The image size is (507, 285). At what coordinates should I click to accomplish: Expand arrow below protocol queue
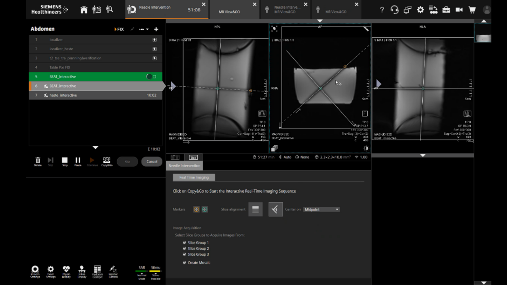pyautogui.click(x=96, y=148)
